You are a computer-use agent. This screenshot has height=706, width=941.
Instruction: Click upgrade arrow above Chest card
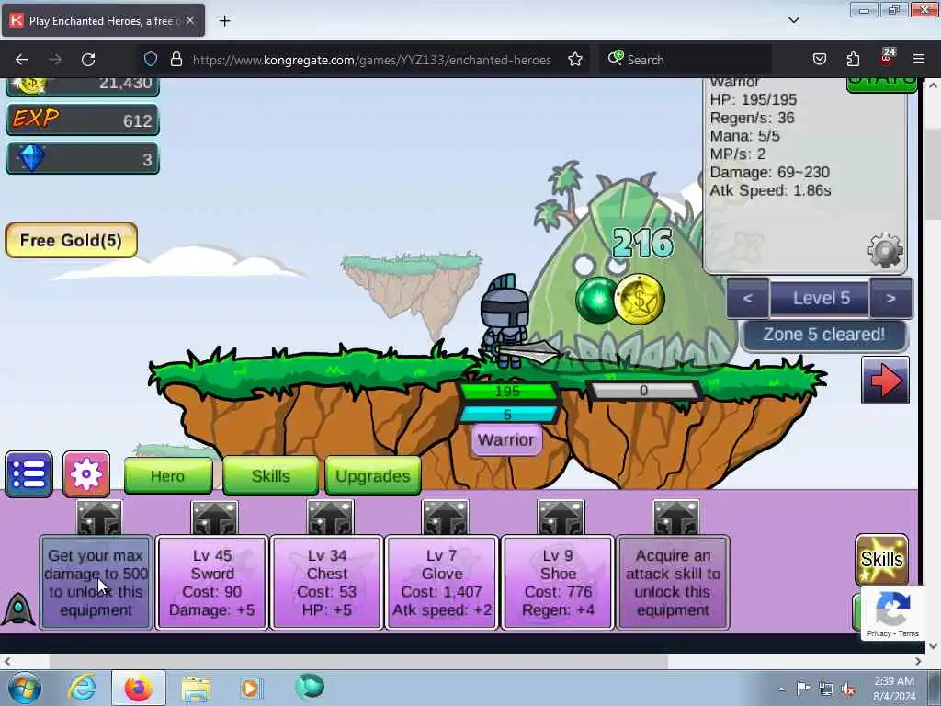[x=330, y=518]
